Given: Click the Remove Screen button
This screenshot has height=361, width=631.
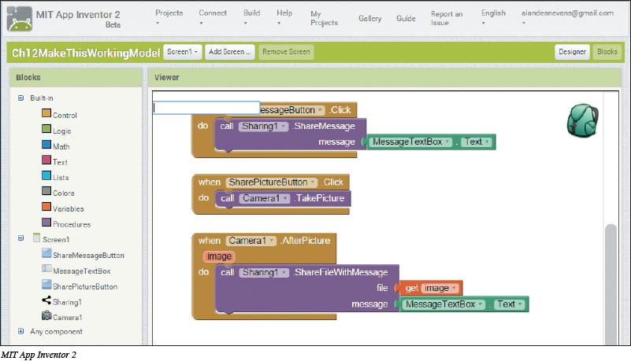Looking at the screenshot, I should (286, 52).
